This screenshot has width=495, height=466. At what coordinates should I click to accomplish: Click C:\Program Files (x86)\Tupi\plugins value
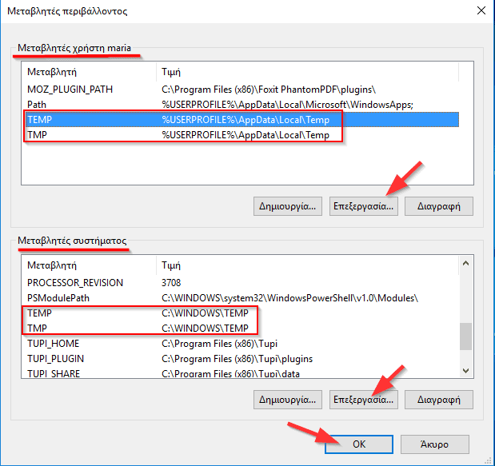click(237, 359)
